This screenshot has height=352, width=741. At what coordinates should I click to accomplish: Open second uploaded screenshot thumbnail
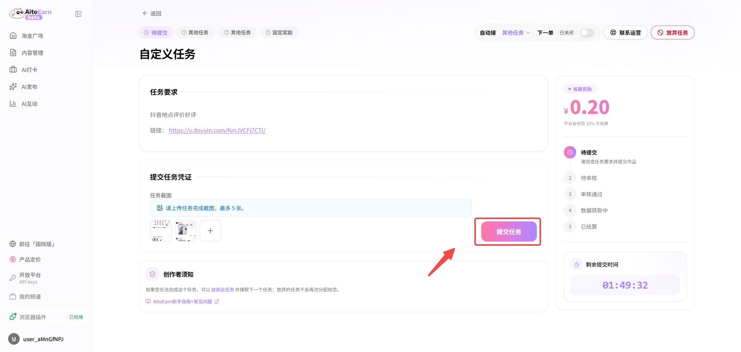[x=185, y=231]
